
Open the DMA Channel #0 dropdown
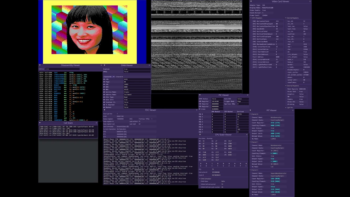(x=109, y=77)
